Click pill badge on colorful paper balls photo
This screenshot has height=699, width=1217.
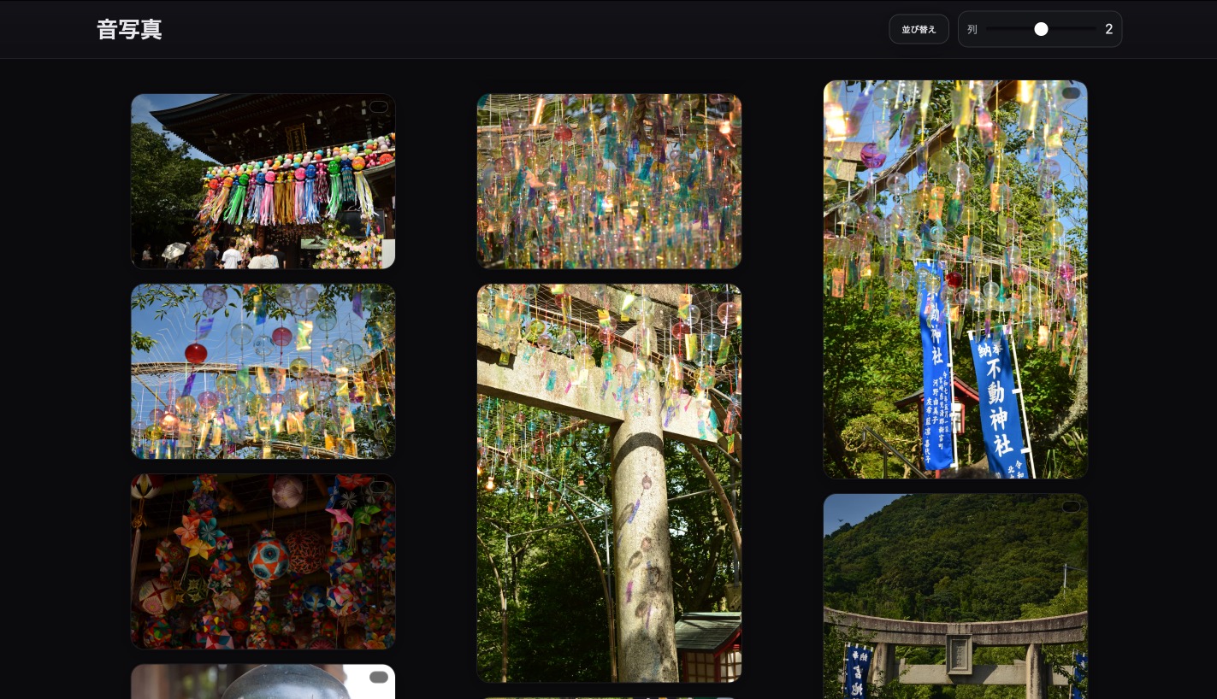379,487
